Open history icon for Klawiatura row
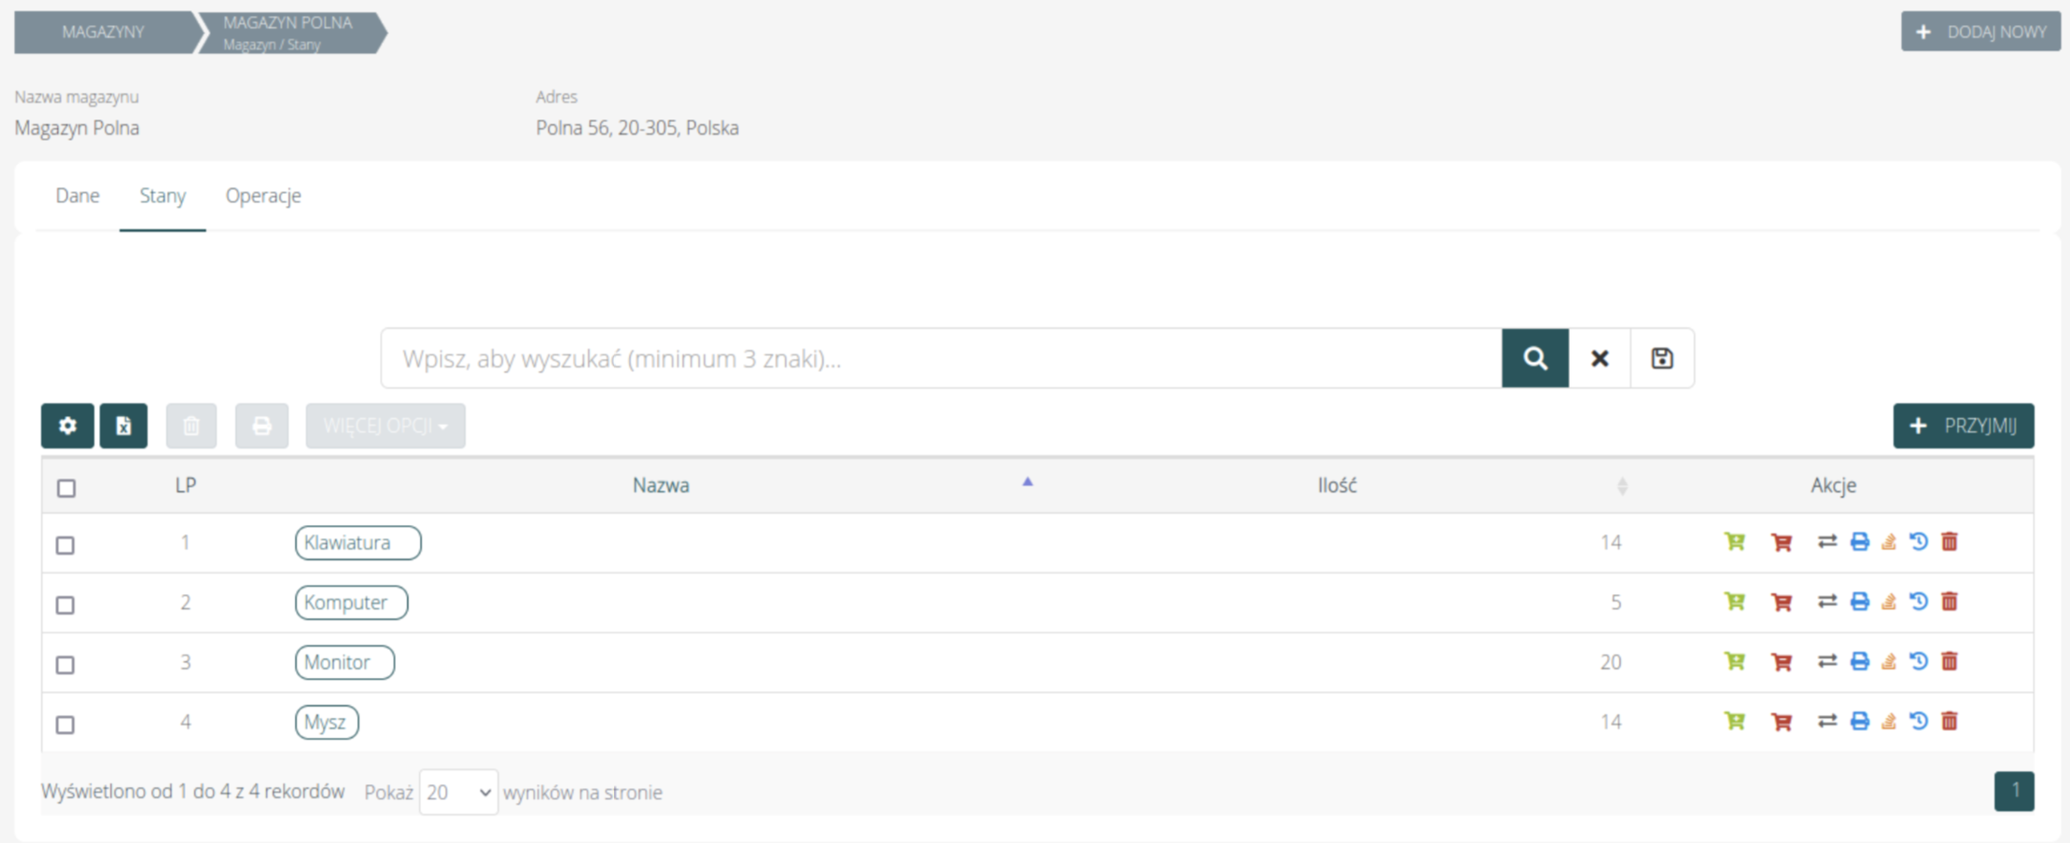2070x843 pixels. pos(1919,542)
